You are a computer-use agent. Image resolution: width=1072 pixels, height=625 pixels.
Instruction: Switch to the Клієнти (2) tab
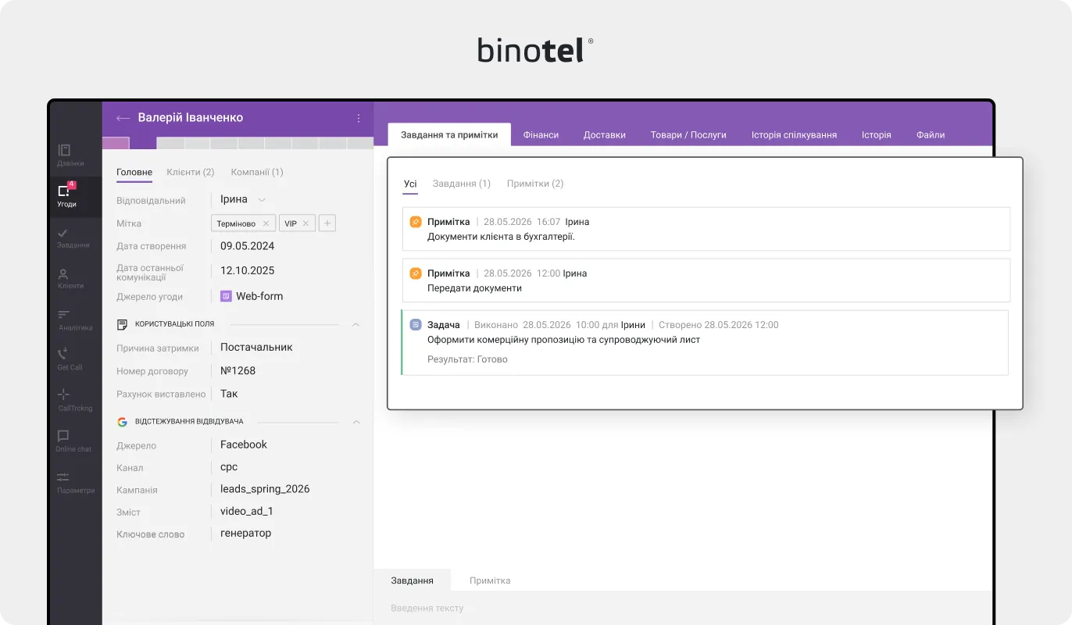(191, 172)
